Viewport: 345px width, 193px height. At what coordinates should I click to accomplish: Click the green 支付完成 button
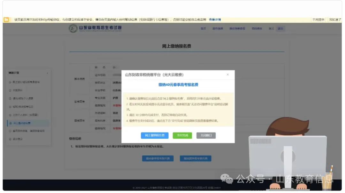click(x=182, y=135)
